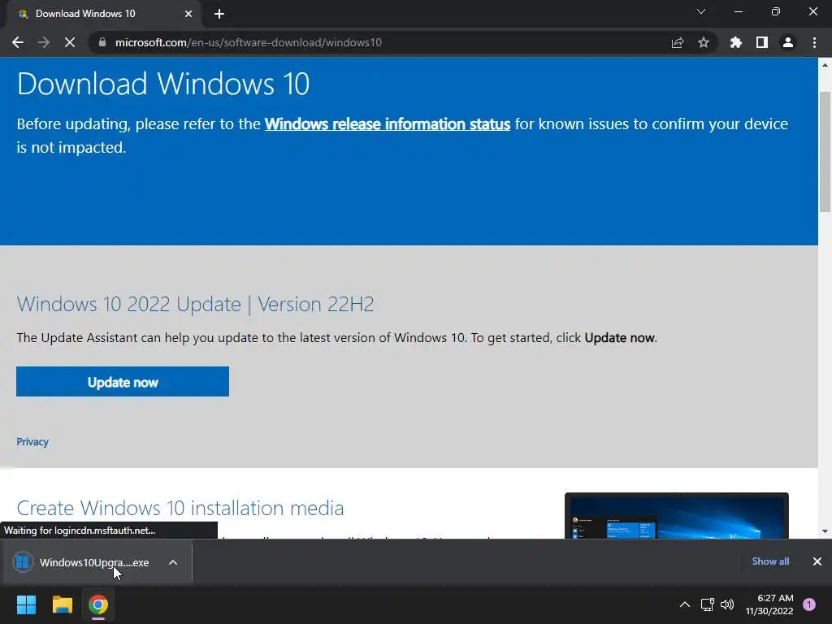Click the page vertical scrollbar thumb
The height and width of the screenshot is (624, 832).
point(825,152)
